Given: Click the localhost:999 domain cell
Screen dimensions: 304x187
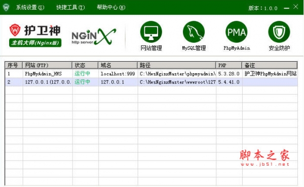Looking at the screenshot, I should click(x=118, y=74).
